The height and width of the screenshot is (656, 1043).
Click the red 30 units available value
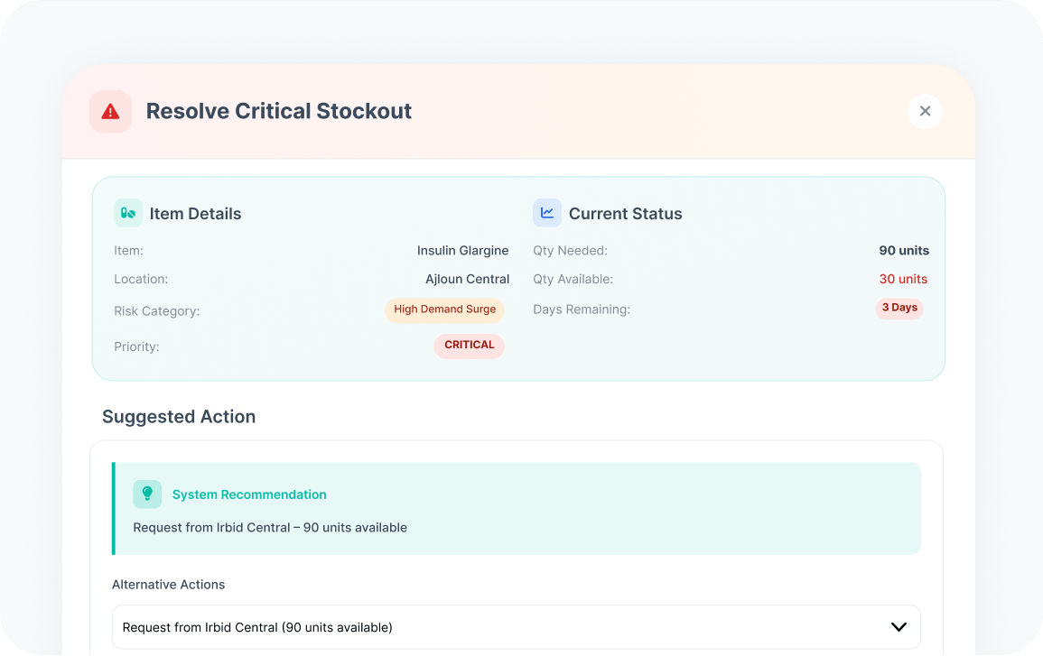[x=903, y=280]
